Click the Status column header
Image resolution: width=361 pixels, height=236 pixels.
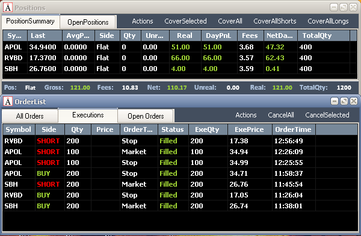point(173,129)
